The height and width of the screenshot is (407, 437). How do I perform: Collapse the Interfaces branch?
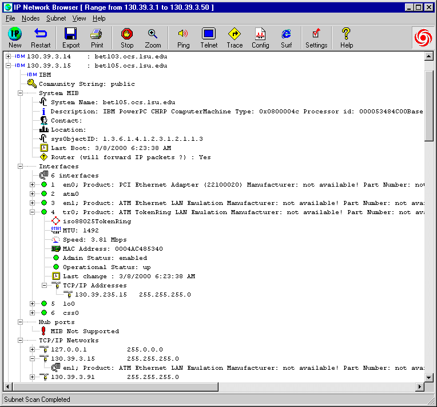click(21, 166)
